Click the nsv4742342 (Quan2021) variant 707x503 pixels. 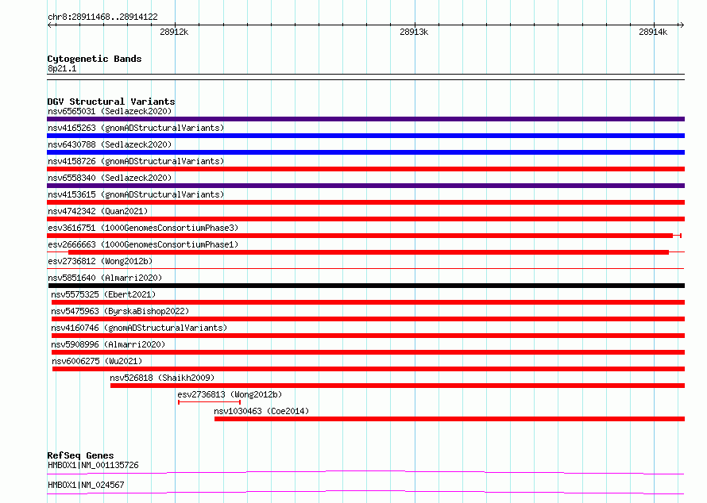click(x=365, y=219)
